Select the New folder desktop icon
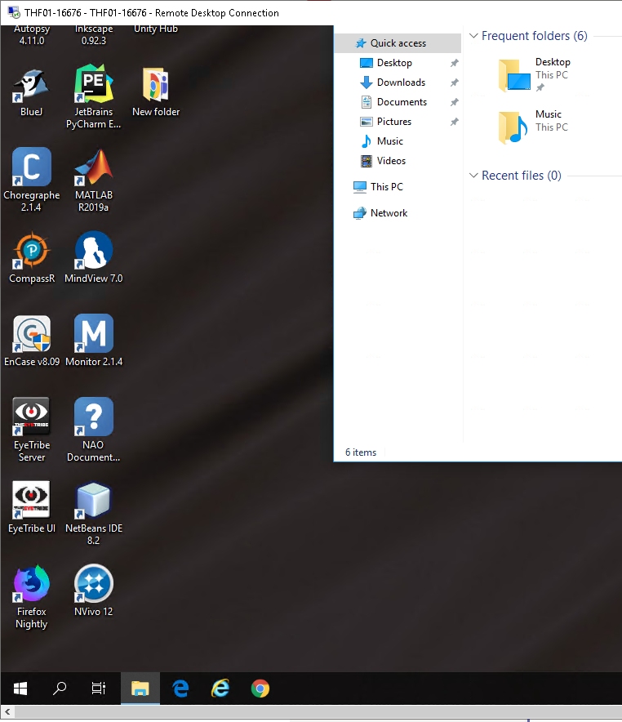This screenshot has height=722, width=622. tap(155, 92)
